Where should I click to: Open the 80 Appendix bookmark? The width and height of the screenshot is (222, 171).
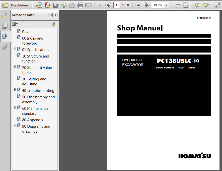coord(33,120)
